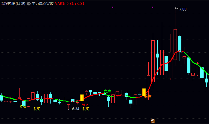
Task: Select the yellow candle above the 买入 label
Action: pos(82,98)
